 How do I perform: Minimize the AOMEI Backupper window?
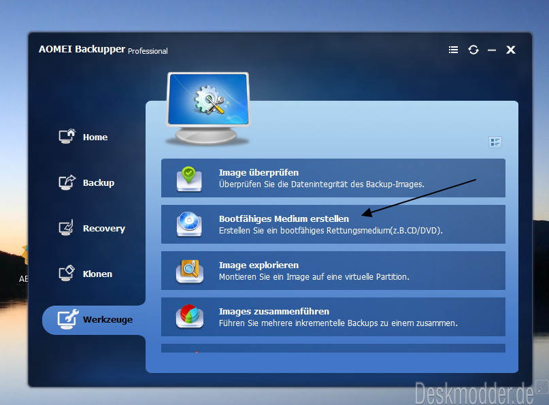[x=492, y=50]
